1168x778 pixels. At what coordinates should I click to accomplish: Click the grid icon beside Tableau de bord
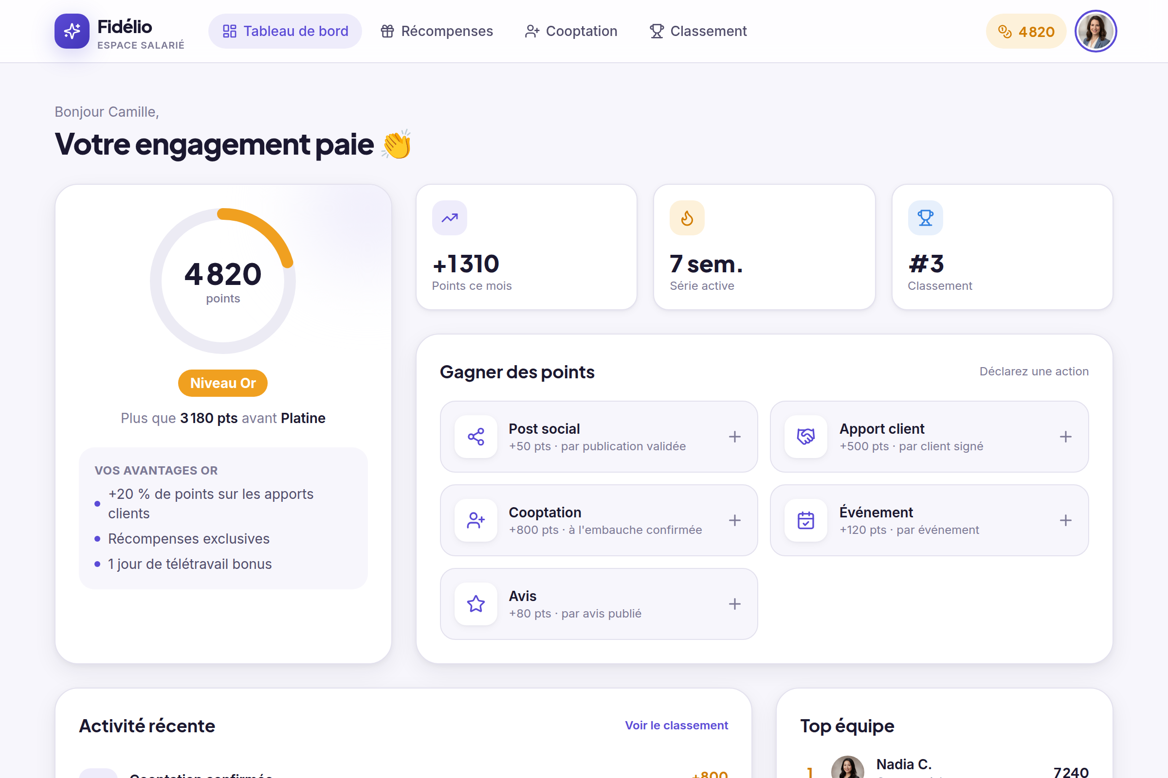(x=229, y=31)
